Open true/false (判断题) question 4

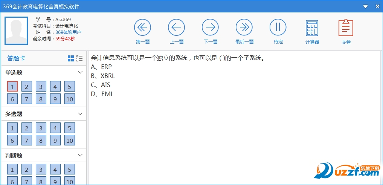click(x=55, y=169)
